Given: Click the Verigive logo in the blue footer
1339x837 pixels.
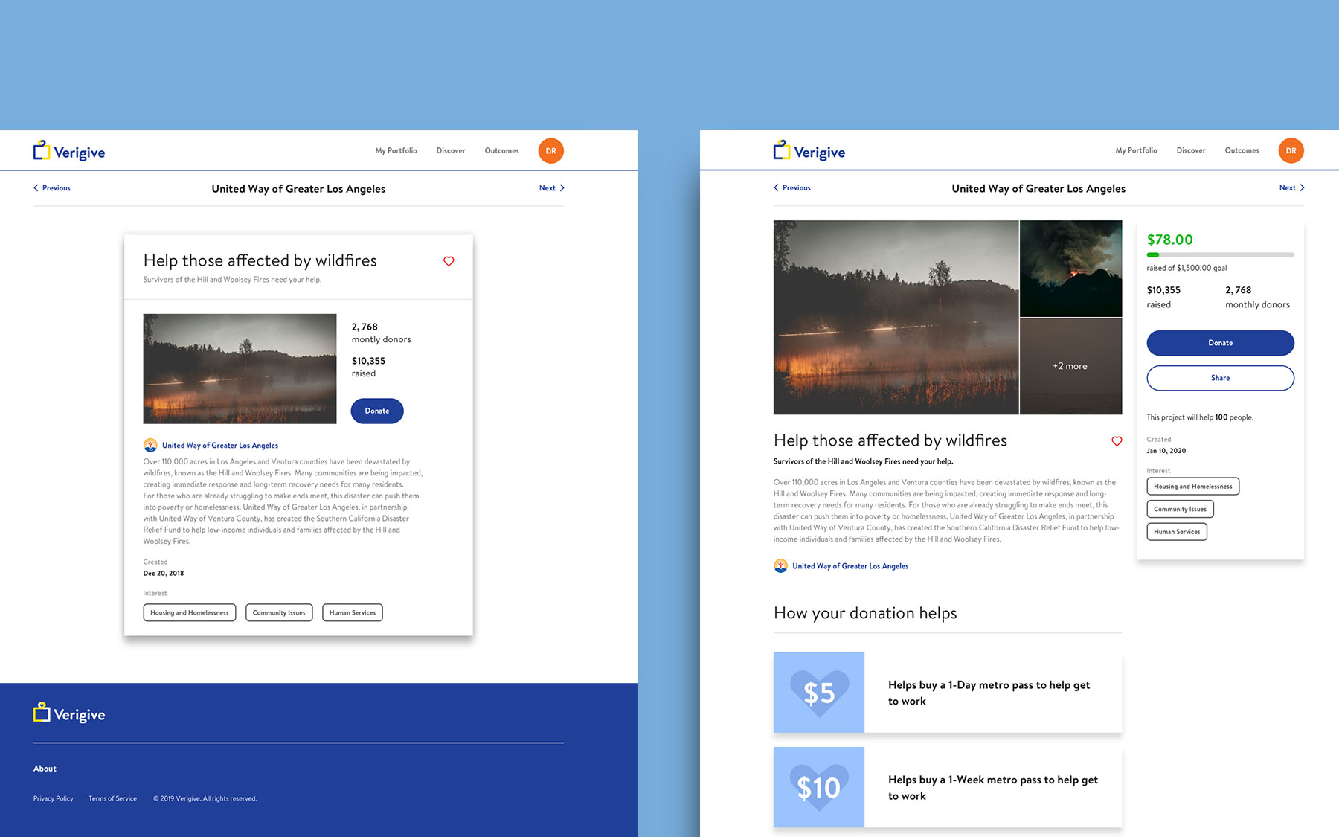Looking at the screenshot, I should pyautogui.click(x=69, y=713).
